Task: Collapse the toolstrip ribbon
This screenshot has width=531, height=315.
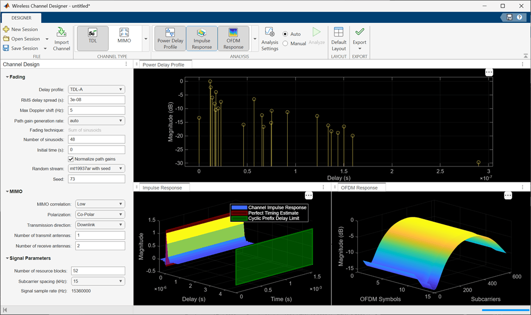Action: coord(526,56)
